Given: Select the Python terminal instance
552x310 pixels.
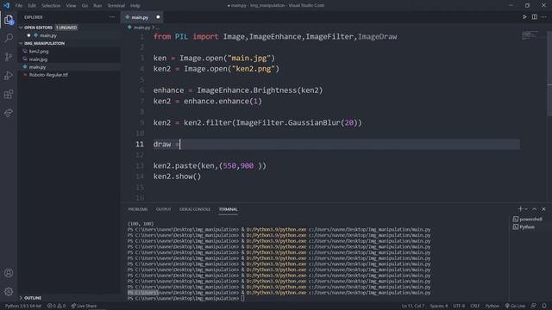Looking at the screenshot, I should [x=524, y=227].
